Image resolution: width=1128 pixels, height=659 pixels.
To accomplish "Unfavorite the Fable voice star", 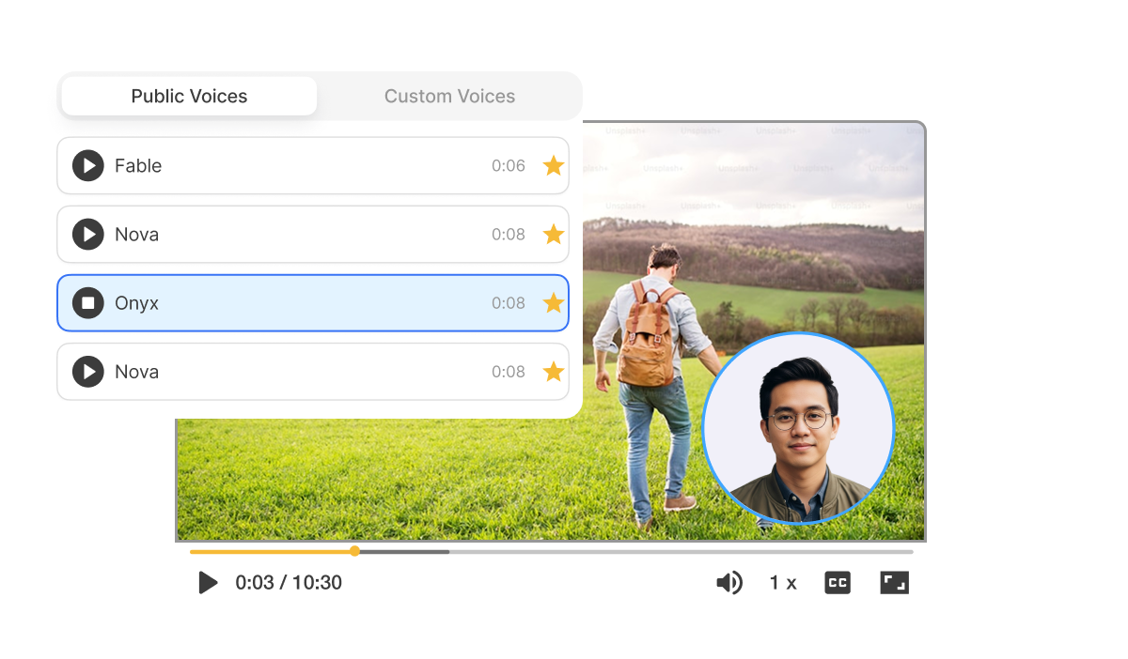I will tap(554, 165).
